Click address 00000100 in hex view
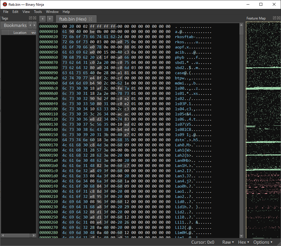Screen dimensions: 281x246 click(49, 109)
